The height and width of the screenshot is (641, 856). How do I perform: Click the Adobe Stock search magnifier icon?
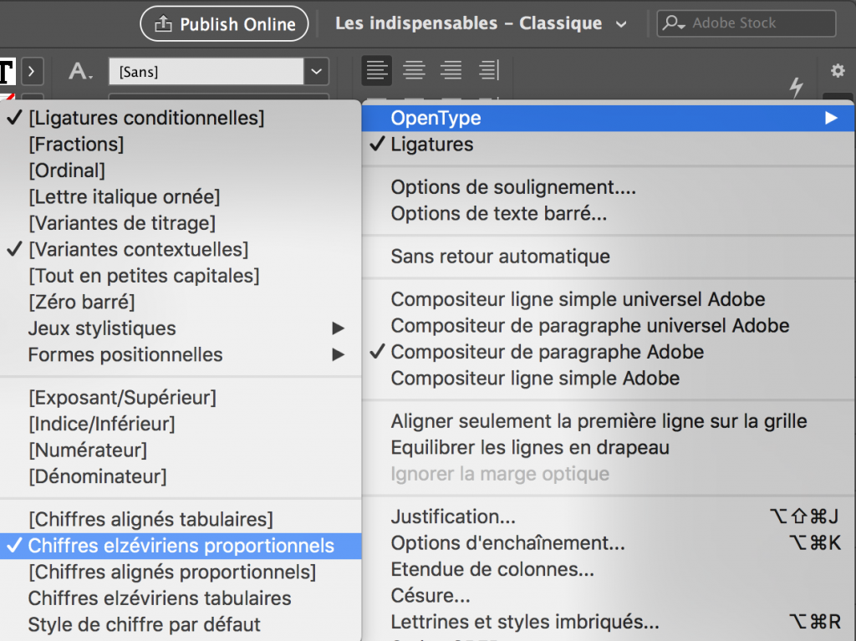click(x=674, y=23)
